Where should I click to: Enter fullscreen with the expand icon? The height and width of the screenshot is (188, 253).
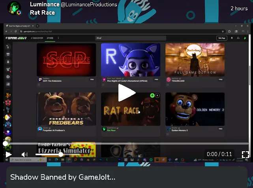coord(245,154)
